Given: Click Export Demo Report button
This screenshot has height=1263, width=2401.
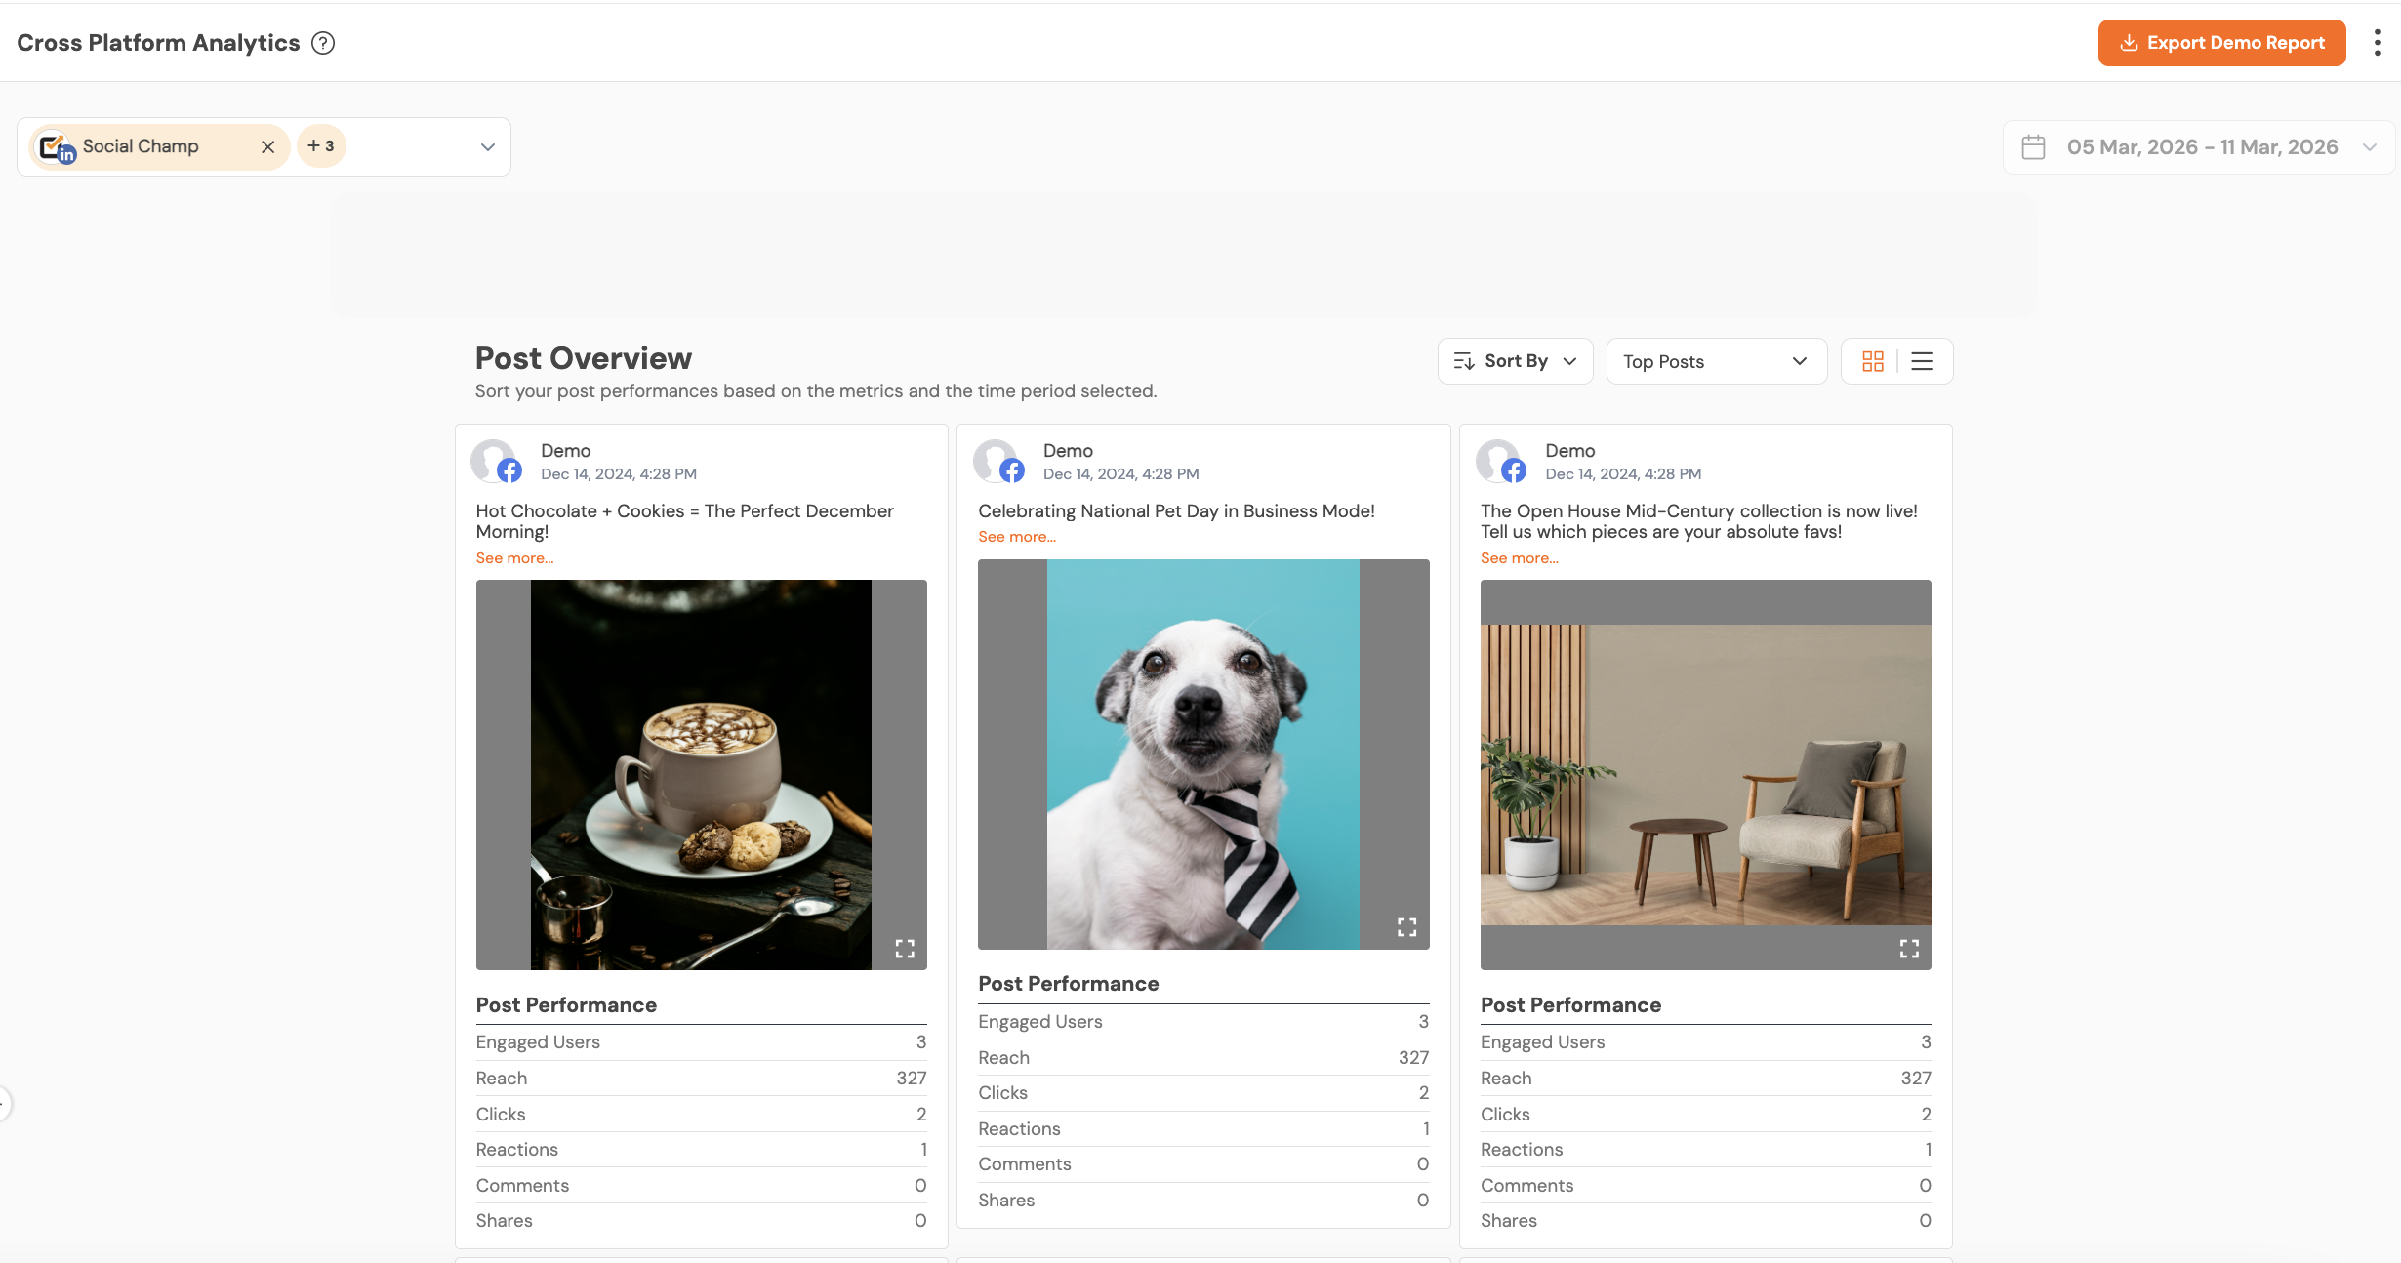Looking at the screenshot, I should click(2221, 43).
